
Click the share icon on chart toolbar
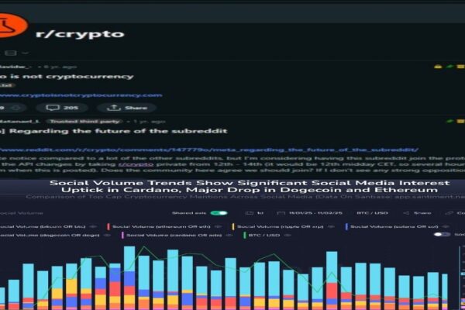pos(406,213)
